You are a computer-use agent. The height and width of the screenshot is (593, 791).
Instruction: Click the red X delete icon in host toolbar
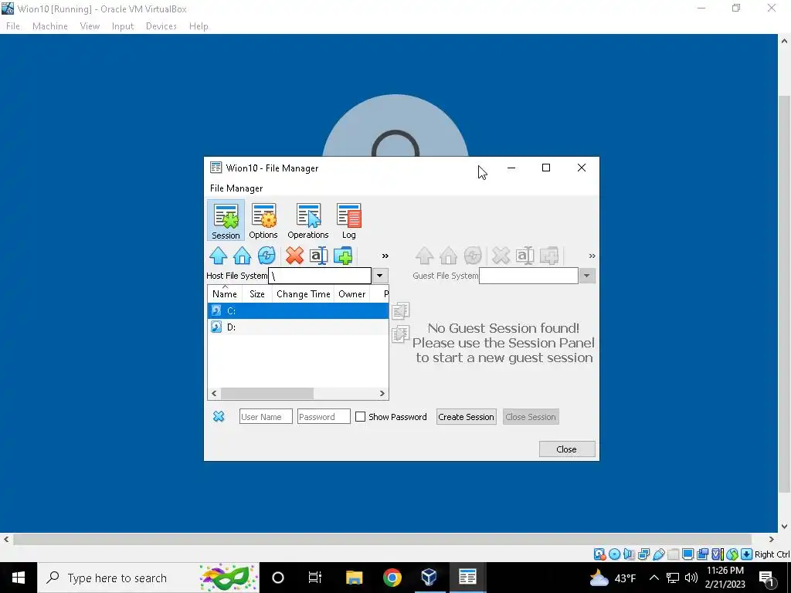pos(294,256)
